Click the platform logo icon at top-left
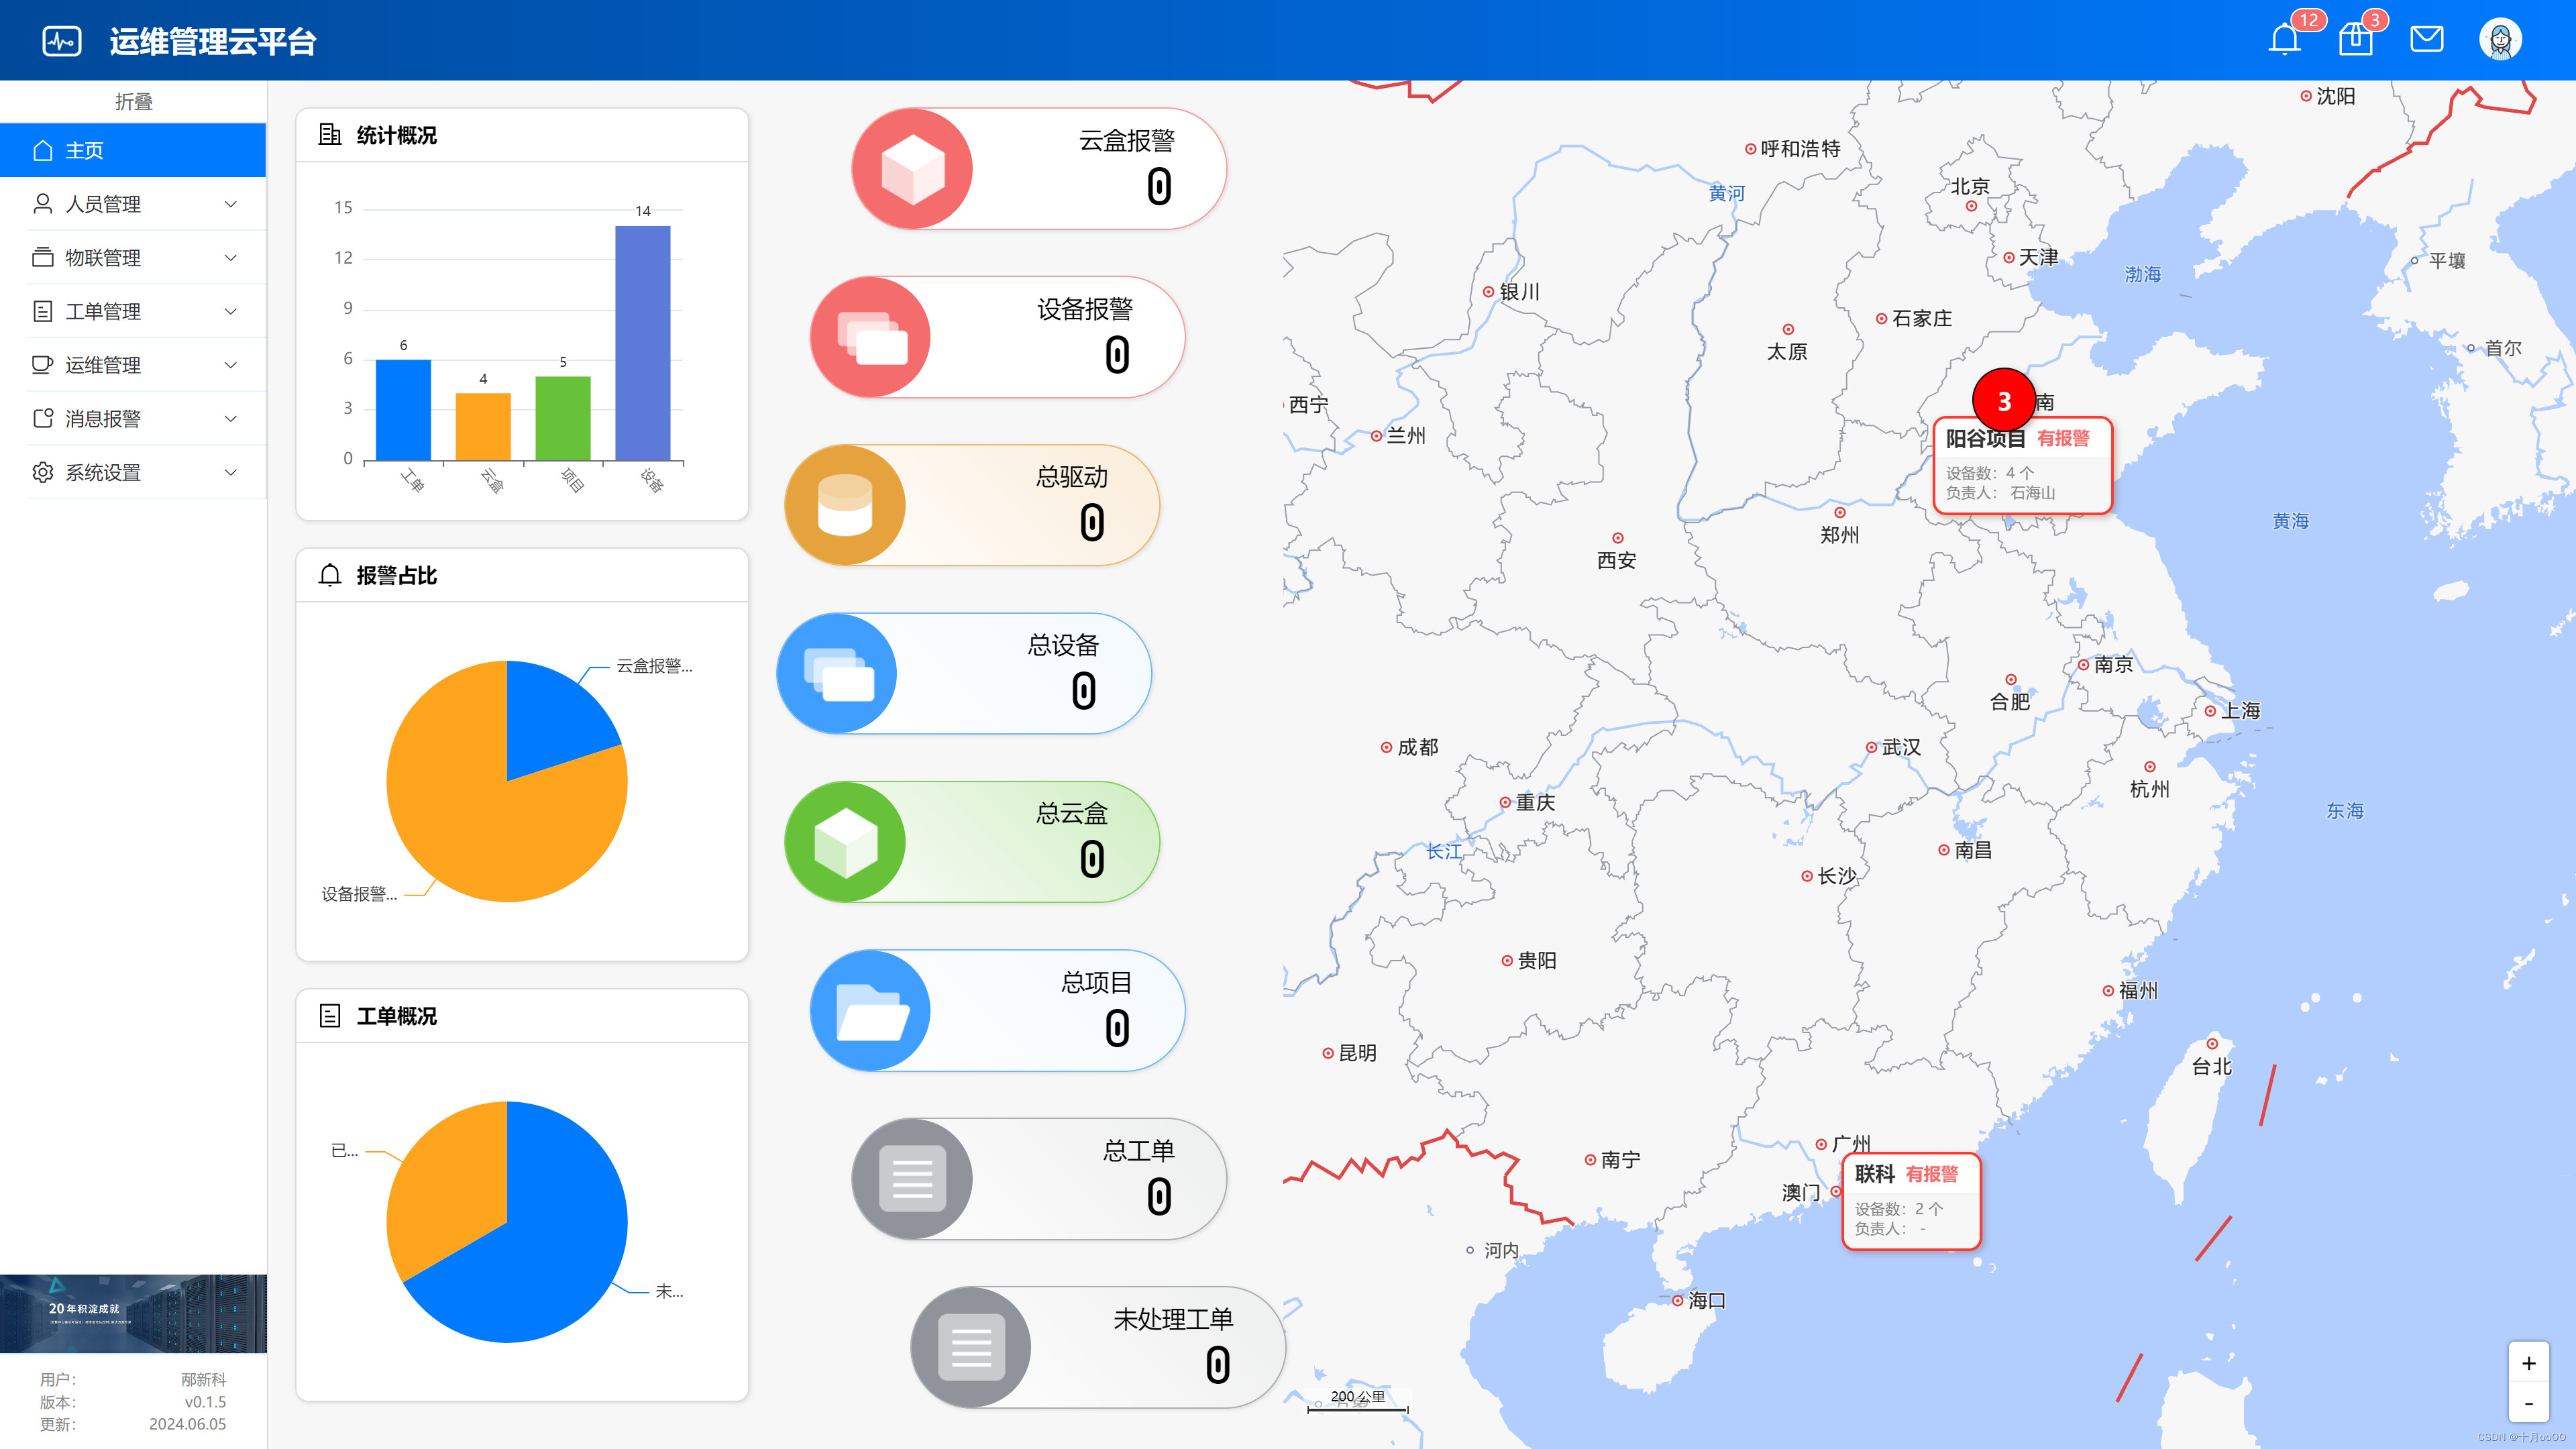This screenshot has height=1449, width=2576. (x=62, y=41)
